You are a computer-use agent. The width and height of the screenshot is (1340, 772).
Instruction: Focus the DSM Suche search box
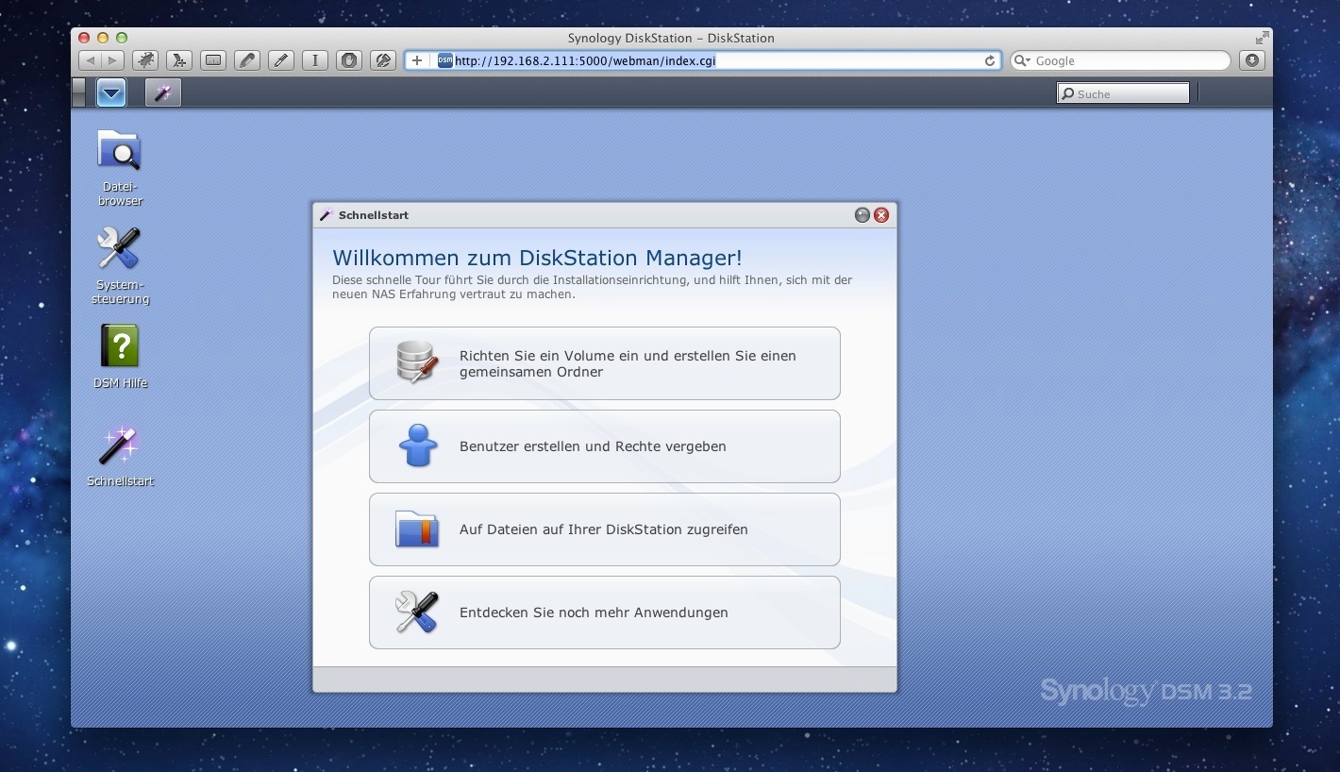coord(1123,93)
